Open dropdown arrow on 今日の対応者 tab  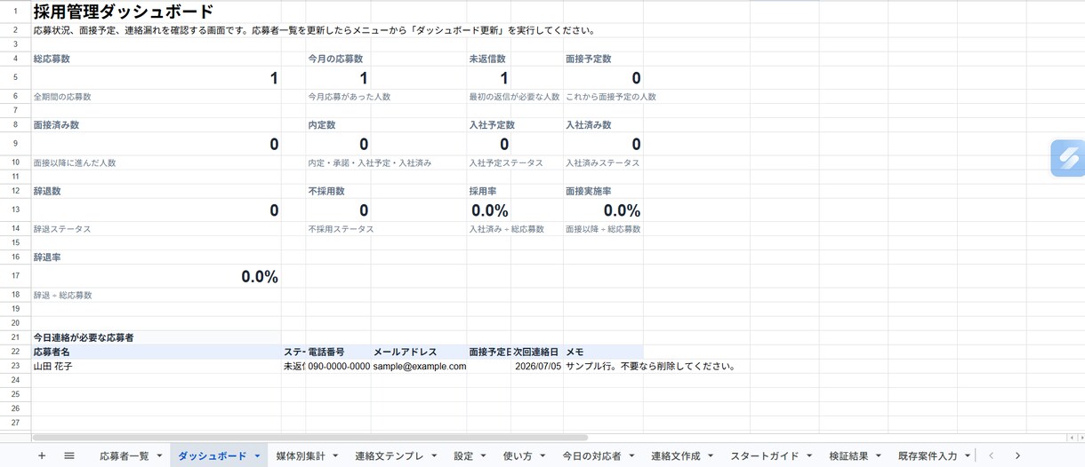(631, 456)
